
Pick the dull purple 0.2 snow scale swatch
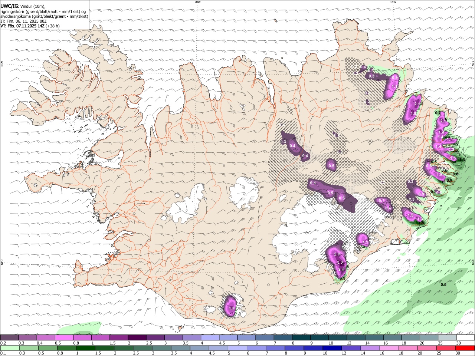coord(9,337)
